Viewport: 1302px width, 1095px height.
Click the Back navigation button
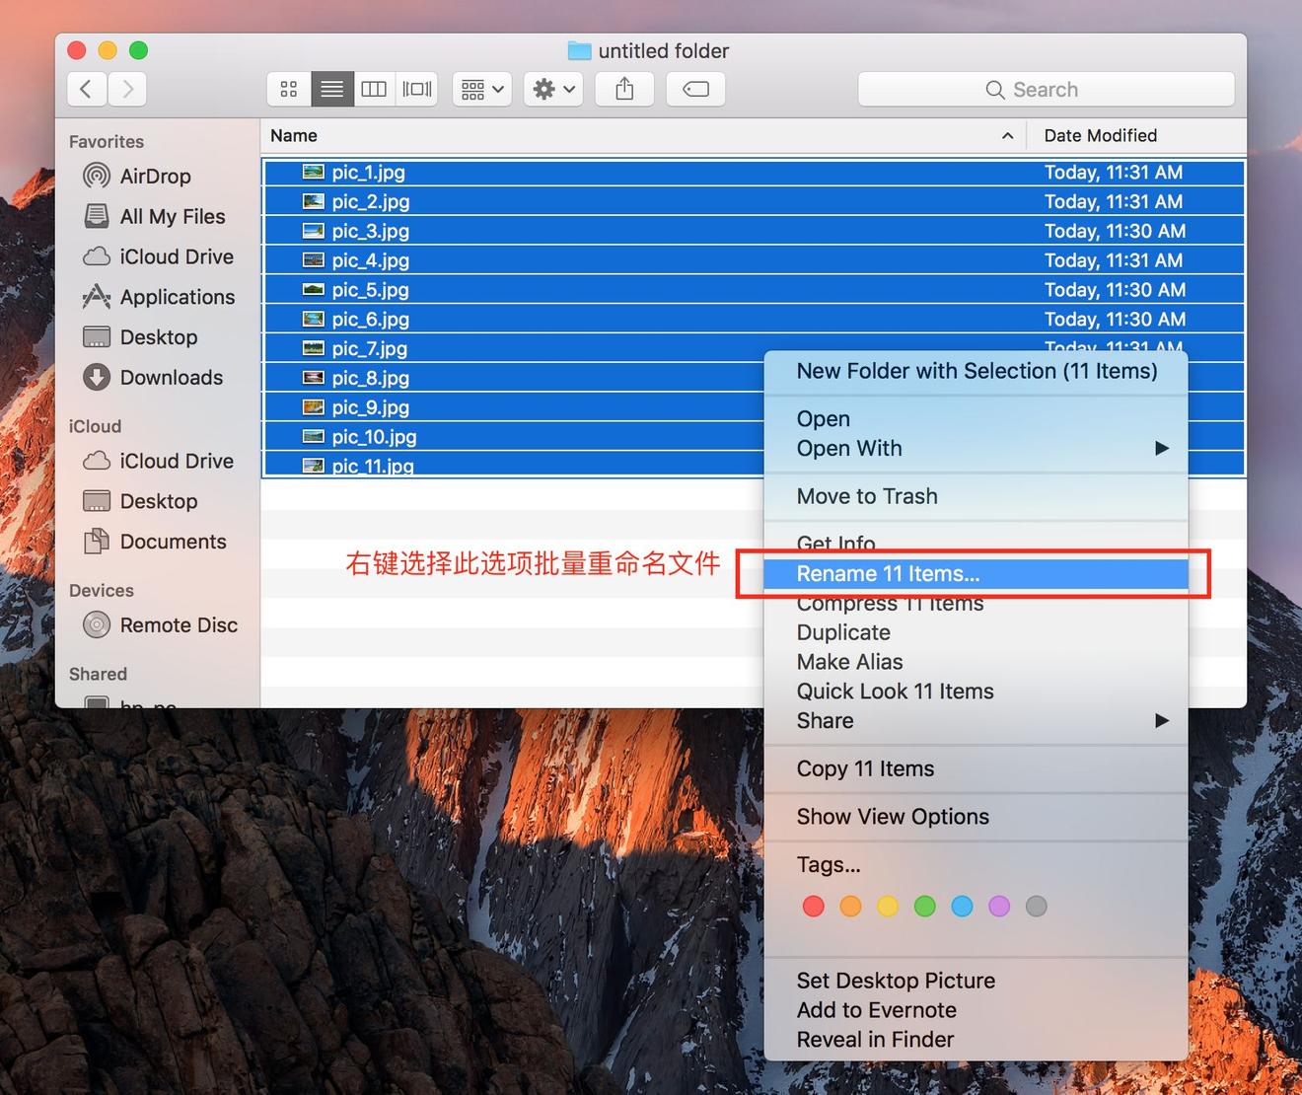[87, 89]
